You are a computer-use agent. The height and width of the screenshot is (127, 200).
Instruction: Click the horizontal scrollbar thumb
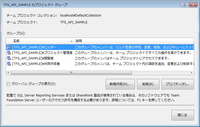pyautogui.click(x=72, y=73)
